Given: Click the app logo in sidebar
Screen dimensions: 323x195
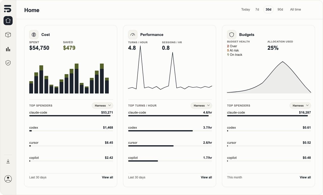Looking at the screenshot, I should (8, 9).
